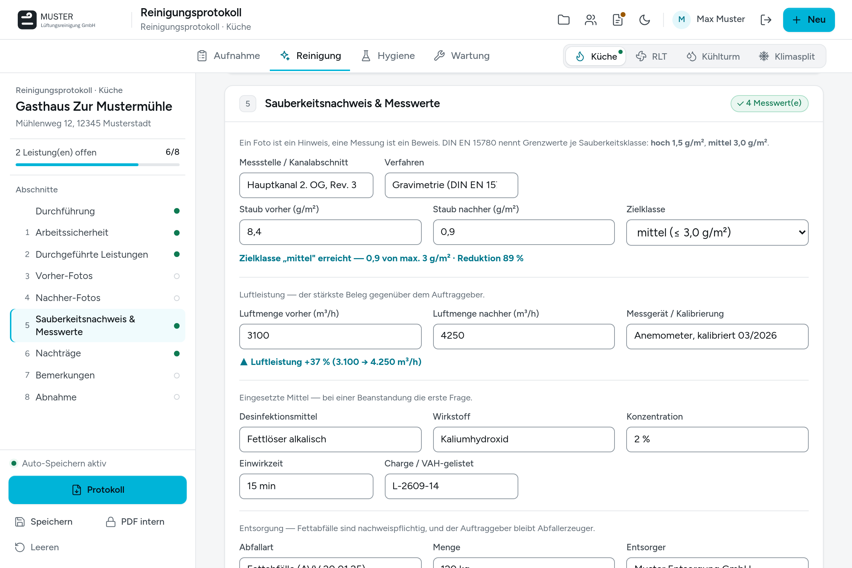Open the Hygiene tab
Viewport: 852px width, 568px height.
[388, 56]
